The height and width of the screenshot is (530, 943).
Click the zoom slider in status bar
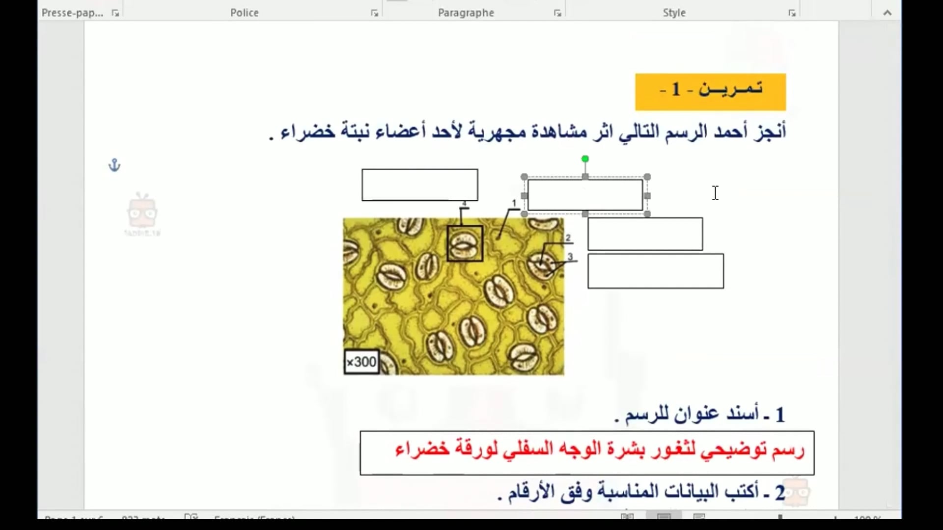(780, 517)
